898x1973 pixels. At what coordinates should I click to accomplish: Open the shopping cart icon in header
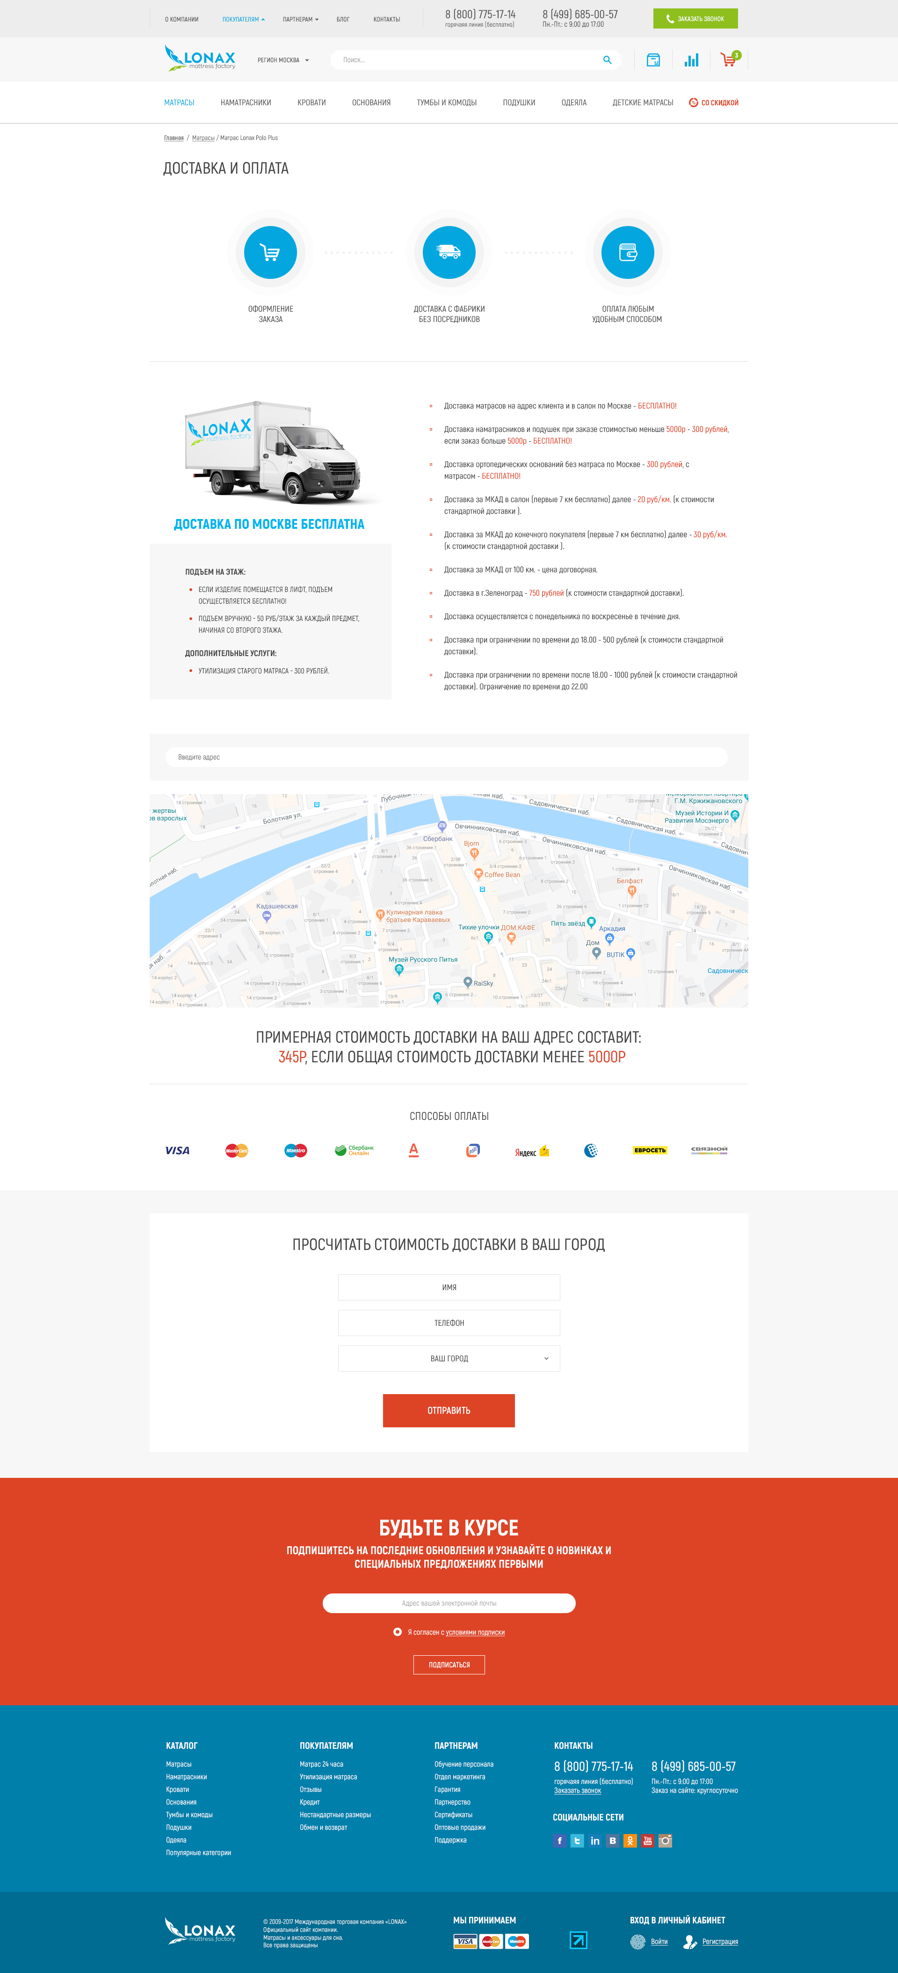coord(728,60)
